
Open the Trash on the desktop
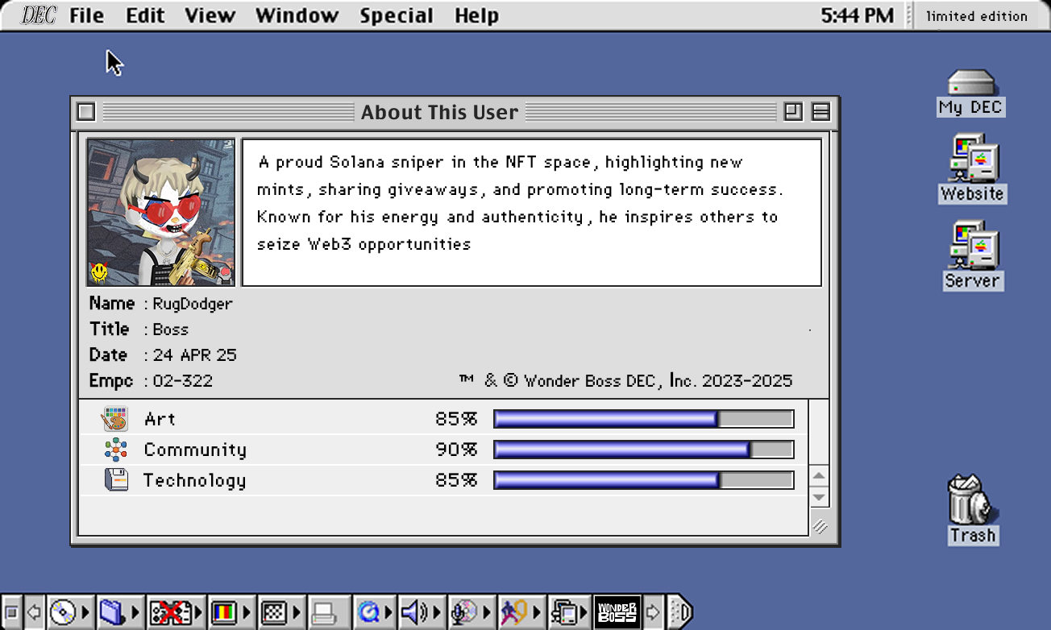(x=972, y=500)
